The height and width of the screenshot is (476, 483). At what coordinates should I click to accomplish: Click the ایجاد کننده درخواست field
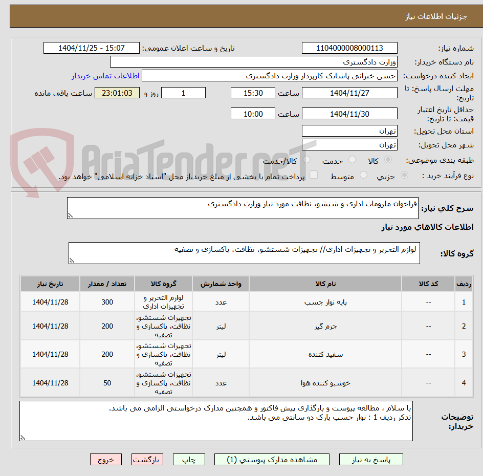[270, 76]
